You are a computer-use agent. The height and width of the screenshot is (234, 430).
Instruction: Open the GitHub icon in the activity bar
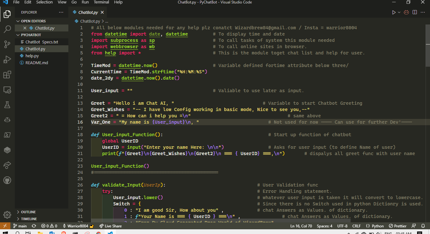click(7, 180)
